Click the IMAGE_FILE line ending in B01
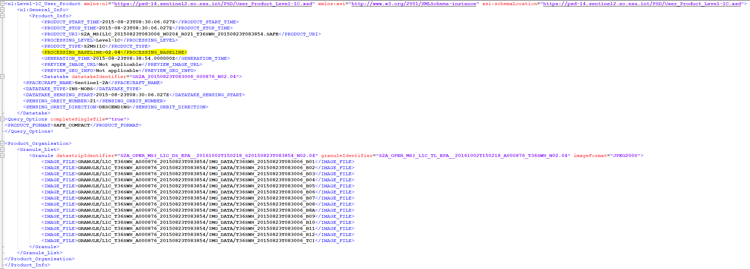The height and width of the screenshot is (269, 750). 198,162
